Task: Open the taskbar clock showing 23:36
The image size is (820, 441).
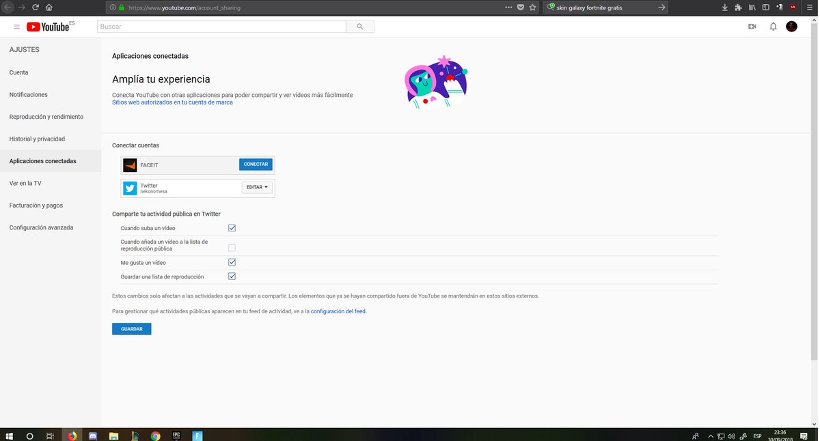Action: (780, 436)
